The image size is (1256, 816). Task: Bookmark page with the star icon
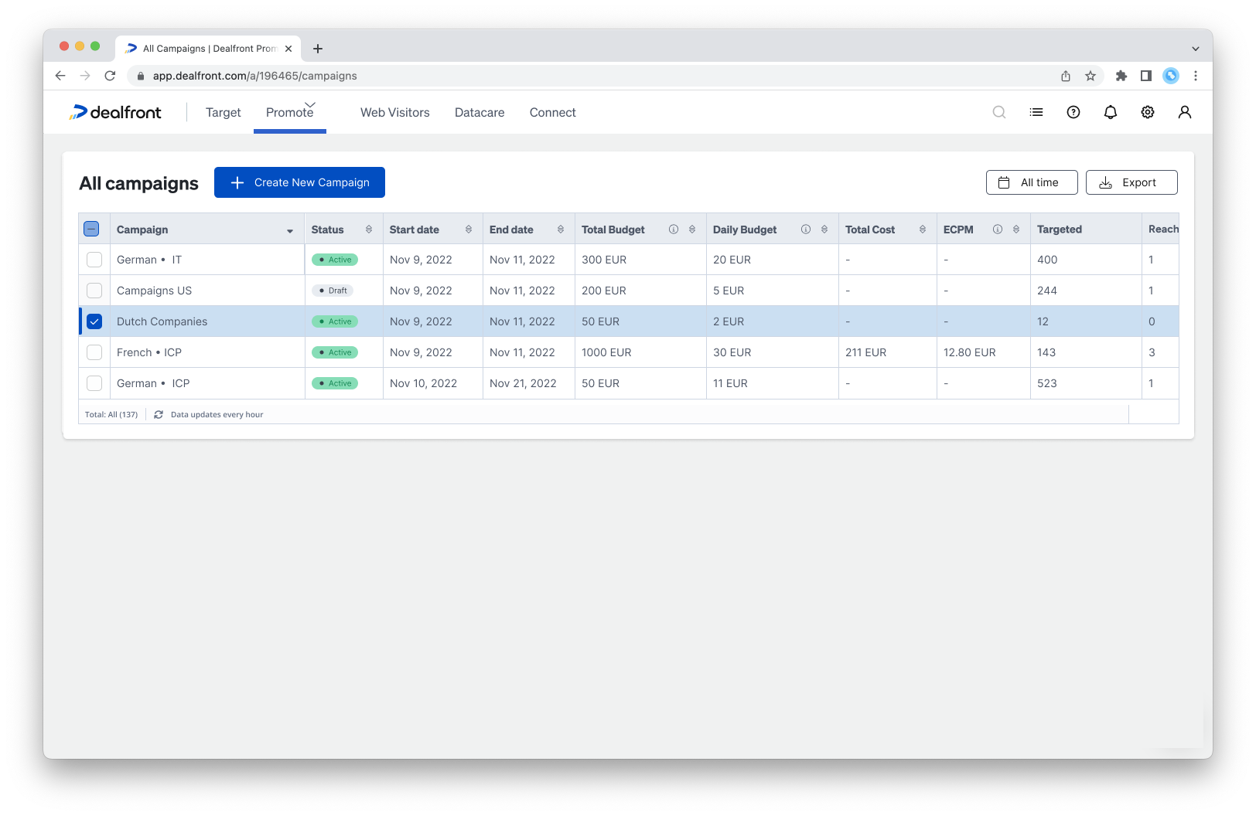[x=1090, y=76]
